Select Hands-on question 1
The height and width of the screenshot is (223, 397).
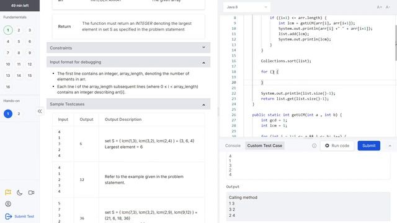click(x=8, y=114)
